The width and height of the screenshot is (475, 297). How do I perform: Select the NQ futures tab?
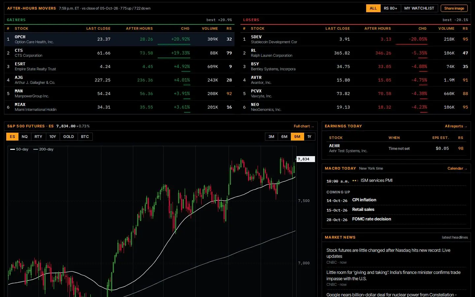25,137
